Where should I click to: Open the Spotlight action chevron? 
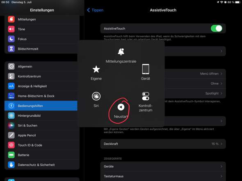coord(221,93)
